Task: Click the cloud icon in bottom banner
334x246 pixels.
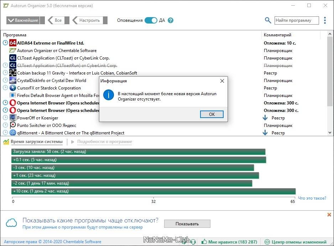Action: (x=11, y=223)
